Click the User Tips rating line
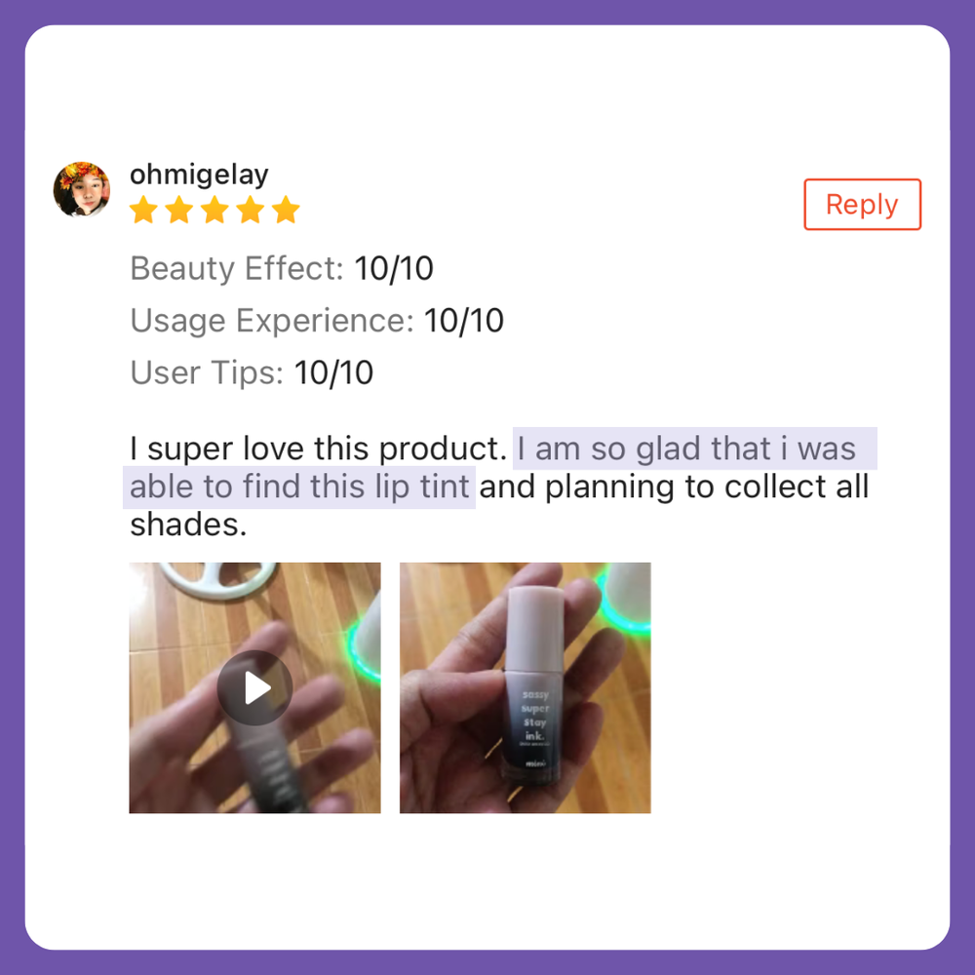975x975 pixels. point(252,373)
